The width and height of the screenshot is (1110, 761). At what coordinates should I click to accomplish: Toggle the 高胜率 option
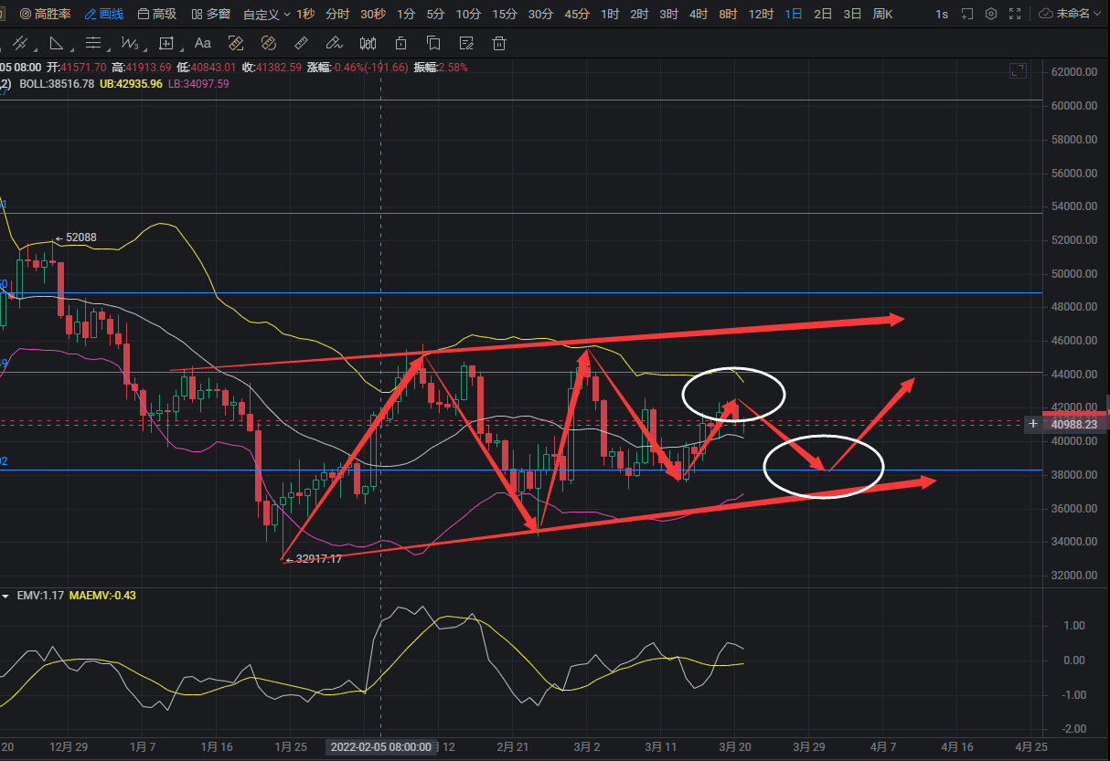(45, 14)
